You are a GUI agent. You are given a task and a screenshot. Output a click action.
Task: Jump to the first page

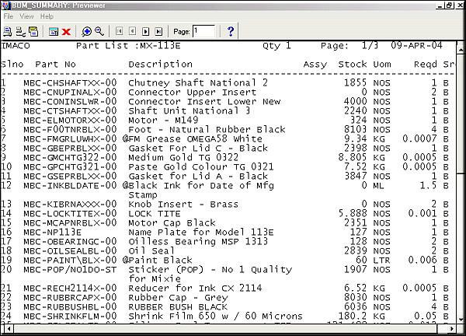pyautogui.click(x=120, y=31)
